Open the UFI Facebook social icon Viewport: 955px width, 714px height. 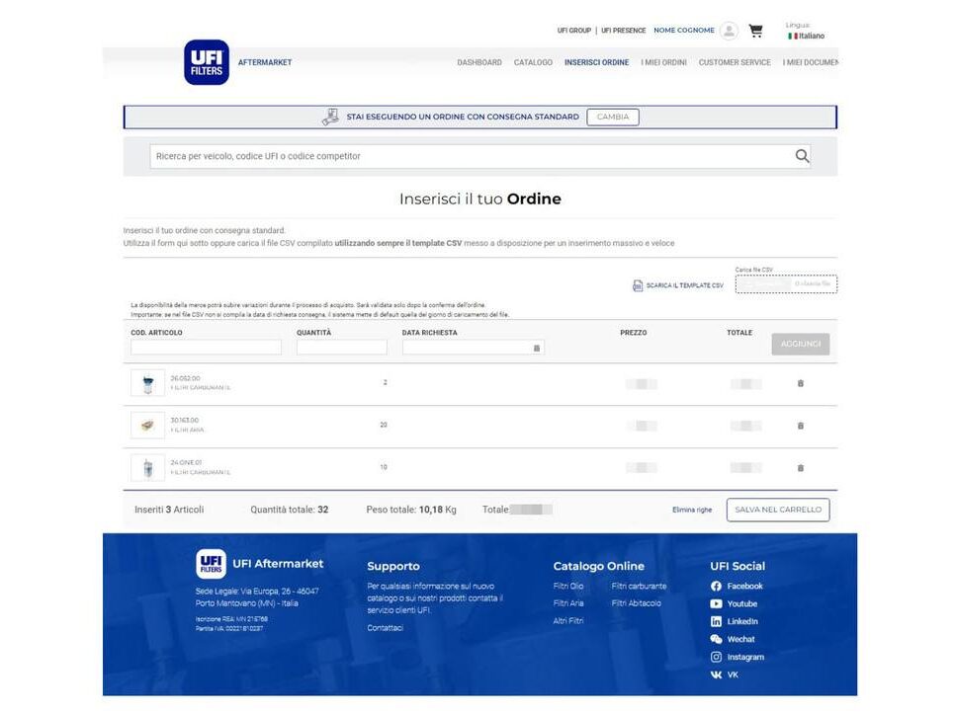point(715,586)
